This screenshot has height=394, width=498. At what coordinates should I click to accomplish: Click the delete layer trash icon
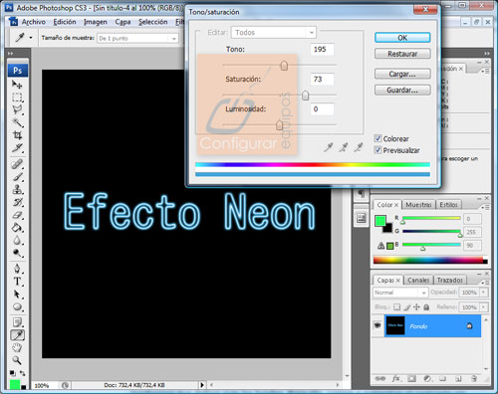[x=474, y=378]
